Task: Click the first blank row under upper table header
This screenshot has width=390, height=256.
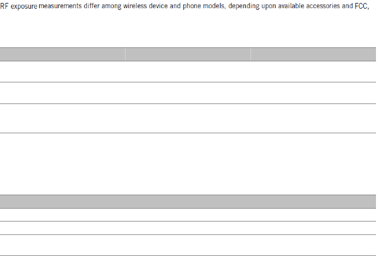Action: (x=188, y=71)
